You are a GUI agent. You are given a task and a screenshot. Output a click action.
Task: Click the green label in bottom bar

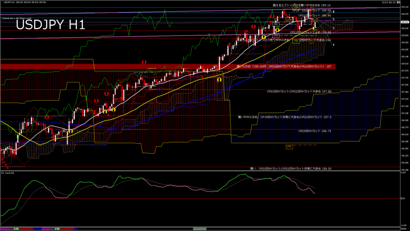point(200,229)
